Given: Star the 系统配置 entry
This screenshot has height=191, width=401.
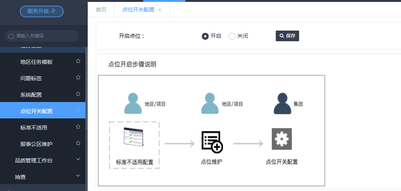Looking at the screenshot, I should coord(78,94).
